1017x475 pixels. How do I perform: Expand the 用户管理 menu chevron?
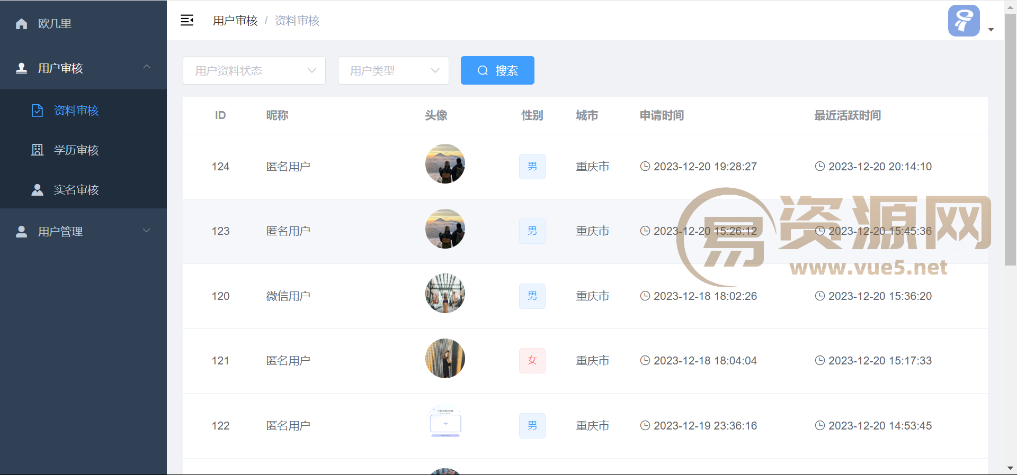click(x=147, y=231)
